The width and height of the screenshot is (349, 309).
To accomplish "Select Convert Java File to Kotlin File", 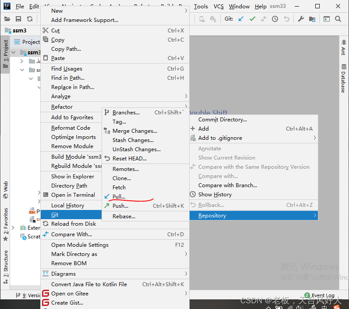I will point(115,284).
